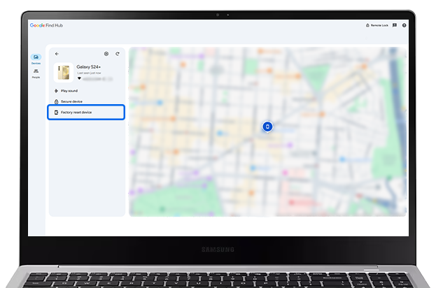The image size is (436, 288).
Task: Switch to the People tab
Action: (36, 72)
